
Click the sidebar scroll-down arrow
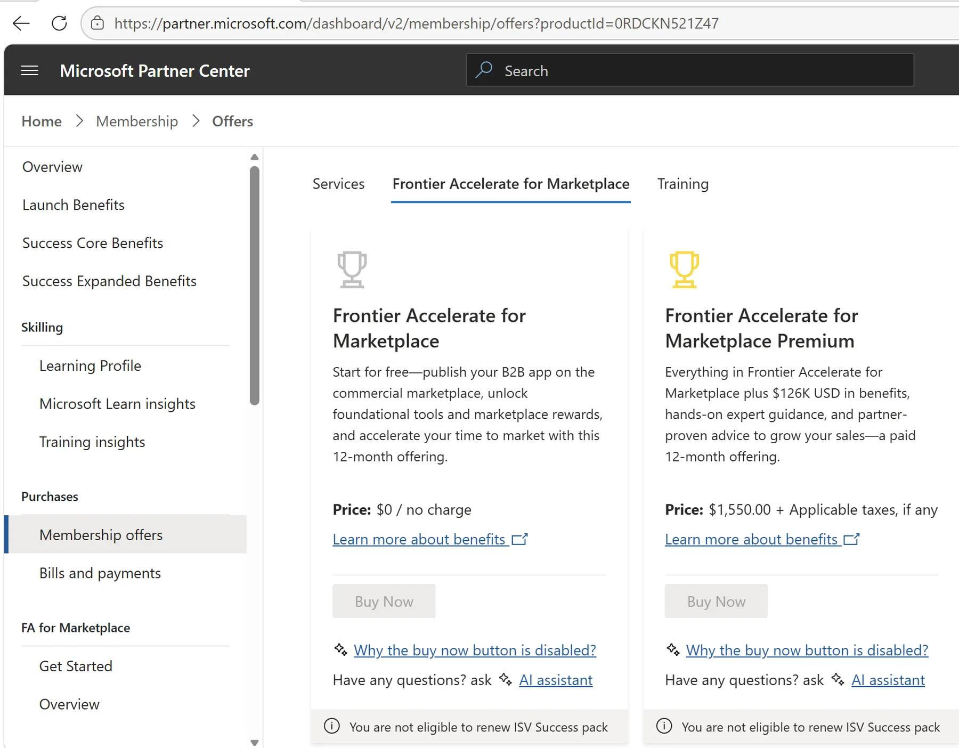pos(255,742)
